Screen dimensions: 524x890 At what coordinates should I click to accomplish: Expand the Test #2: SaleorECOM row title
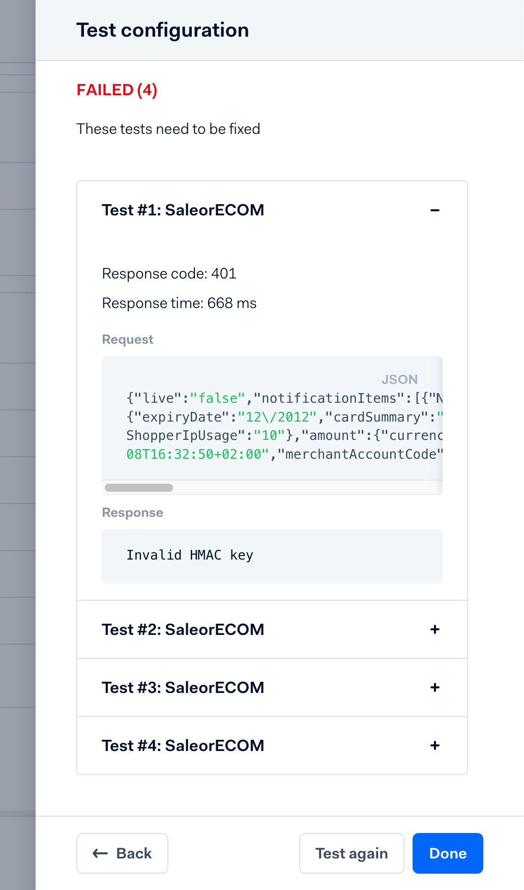click(183, 630)
